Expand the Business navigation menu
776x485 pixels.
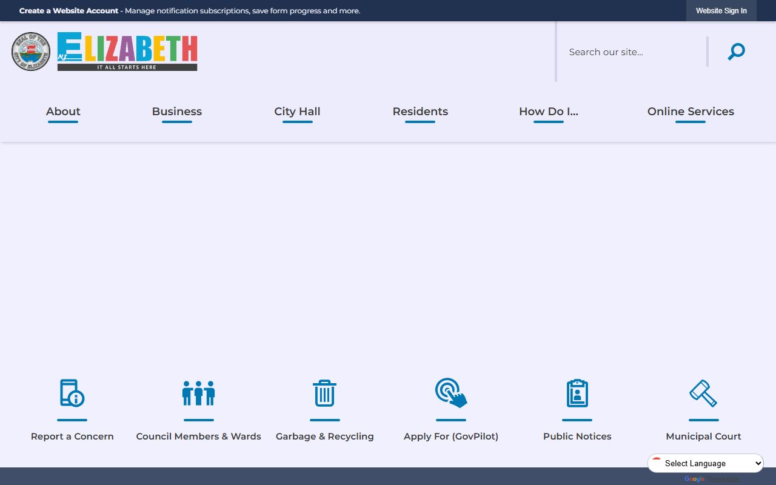177,112
